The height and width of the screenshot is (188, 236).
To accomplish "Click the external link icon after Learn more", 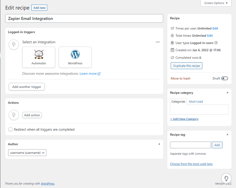I will [x=99, y=74].
